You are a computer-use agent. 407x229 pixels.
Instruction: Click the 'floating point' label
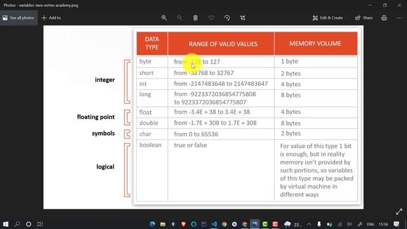(x=96, y=117)
